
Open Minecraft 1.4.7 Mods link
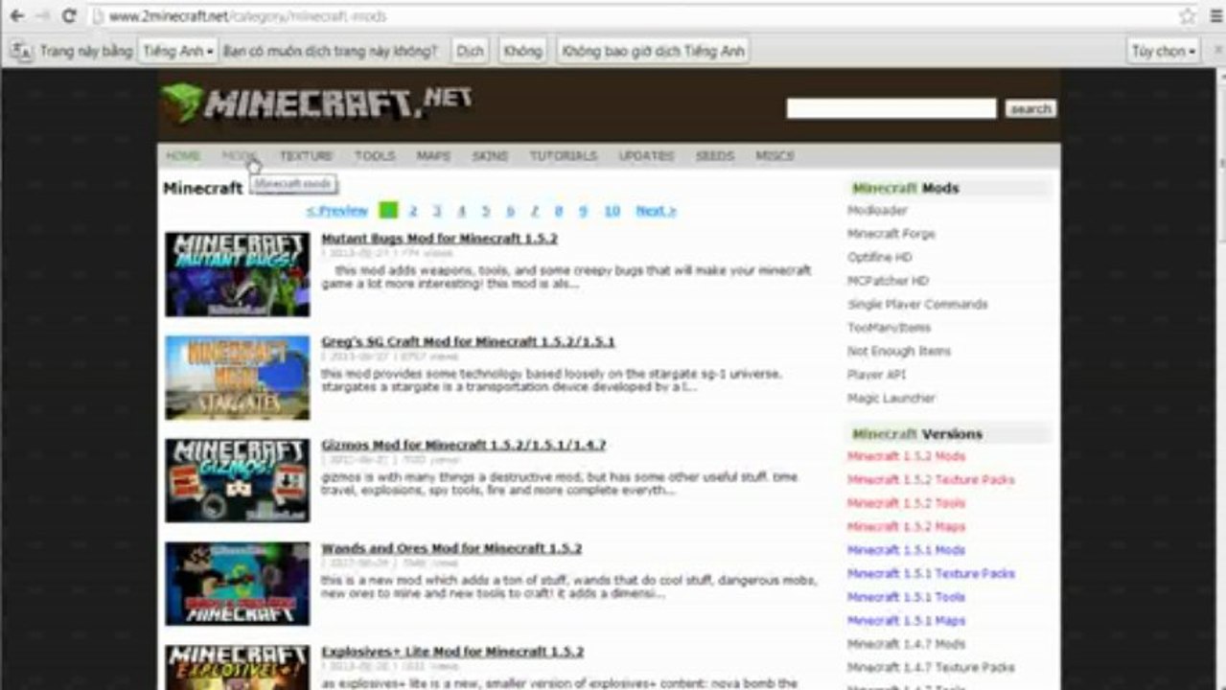[907, 645]
